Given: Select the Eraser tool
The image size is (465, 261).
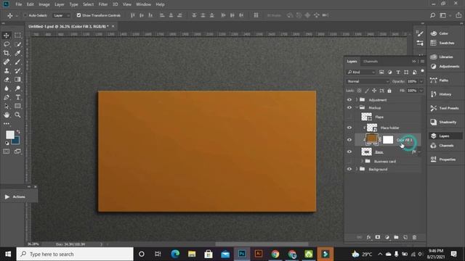Looking at the screenshot, I should click(x=7, y=80).
